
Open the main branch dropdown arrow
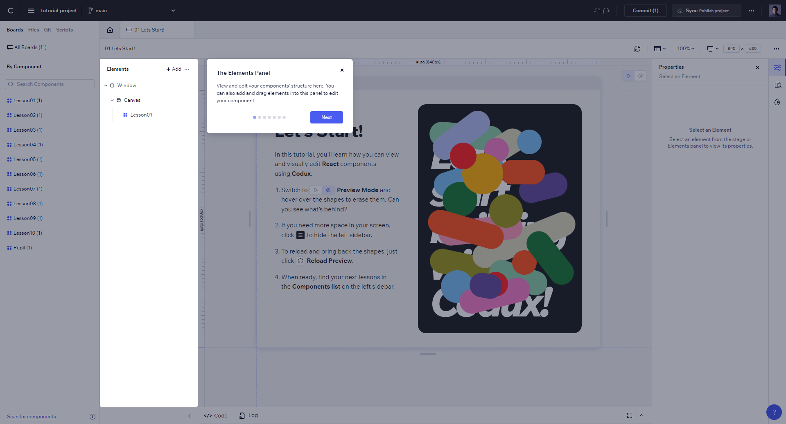click(173, 11)
